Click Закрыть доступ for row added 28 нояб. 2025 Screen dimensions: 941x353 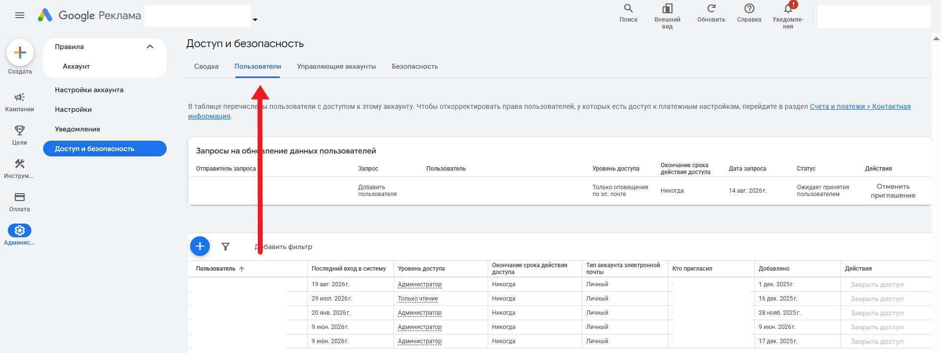[x=877, y=313]
